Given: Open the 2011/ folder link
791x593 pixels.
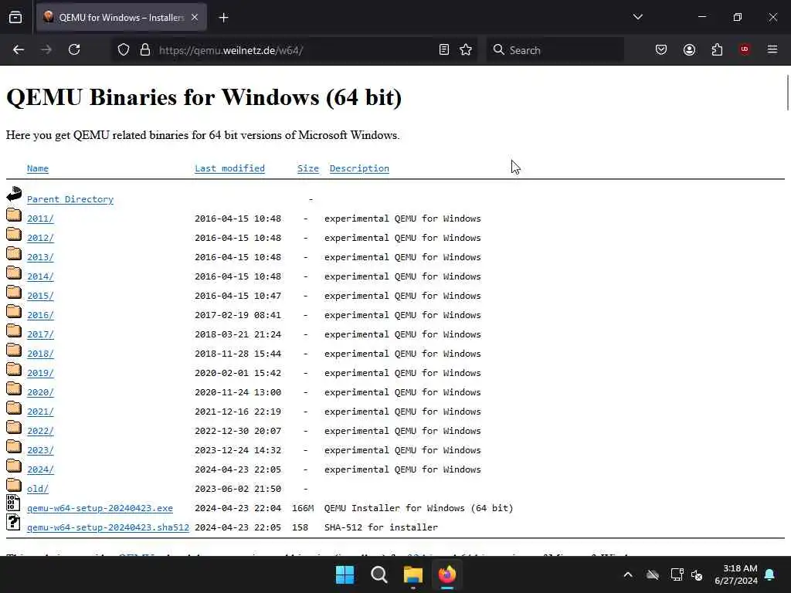Looking at the screenshot, I should [40, 219].
